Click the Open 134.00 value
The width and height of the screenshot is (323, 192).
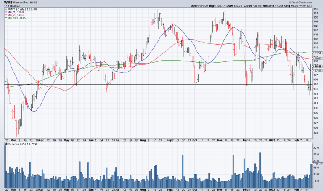point(199,6)
